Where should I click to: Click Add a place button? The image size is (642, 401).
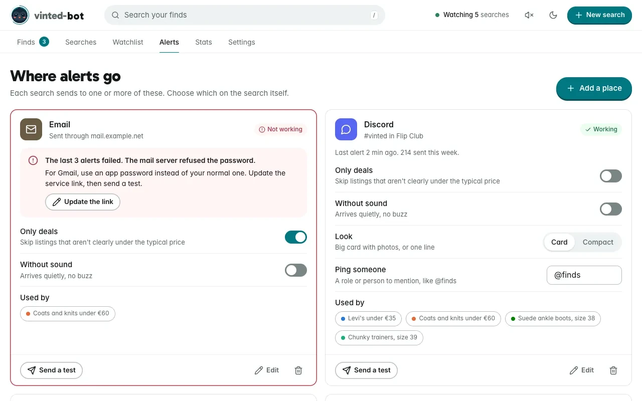[x=594, y=88]
